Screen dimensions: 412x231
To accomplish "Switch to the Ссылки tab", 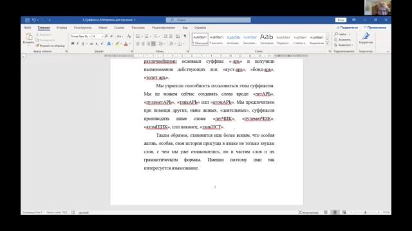I will pyautogui.click(x=119, y=28).
